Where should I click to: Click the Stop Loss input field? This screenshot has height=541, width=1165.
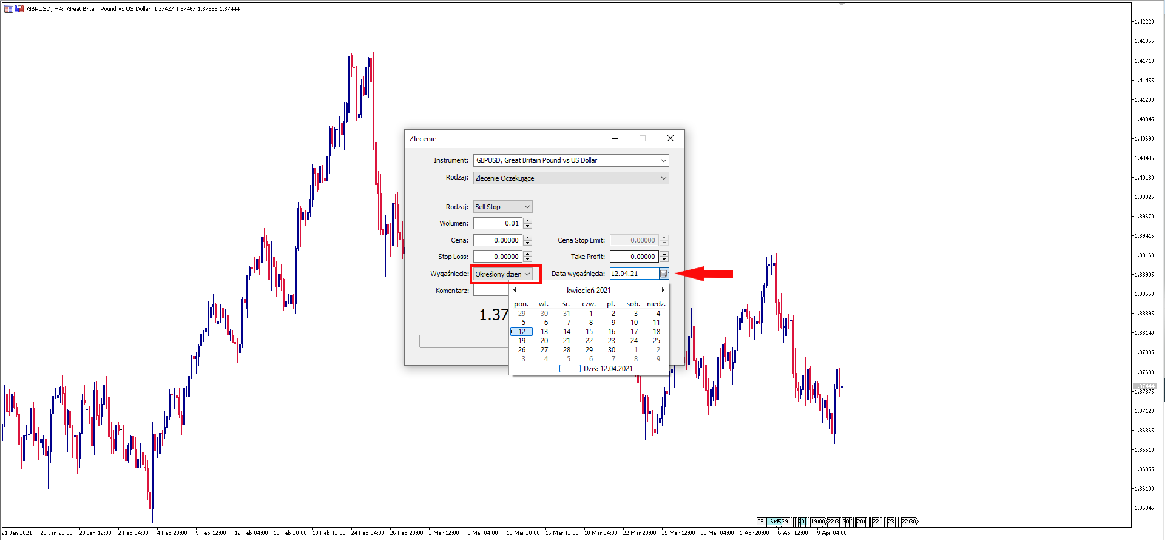click(x=498, y=257)
